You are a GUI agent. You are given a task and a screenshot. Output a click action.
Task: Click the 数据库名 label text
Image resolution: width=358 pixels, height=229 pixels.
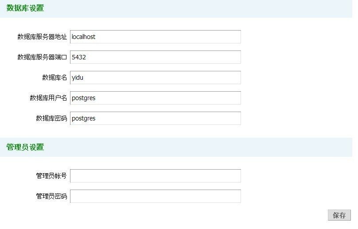pyautogui.click(x=54, y=78)
